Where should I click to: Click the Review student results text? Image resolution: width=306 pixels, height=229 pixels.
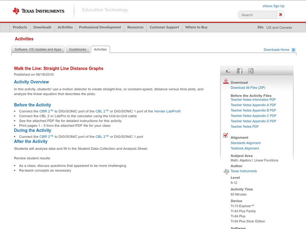click(32, 158)
